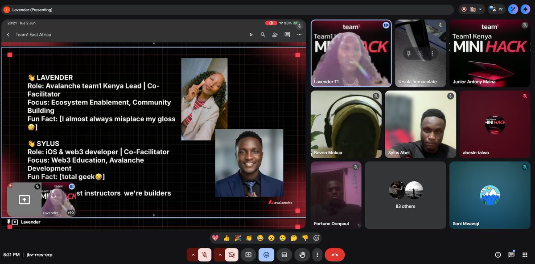The width and height of the screenshot is (535, 264).
Task: Send the party popper reaction
Action: tap(238, 238)
